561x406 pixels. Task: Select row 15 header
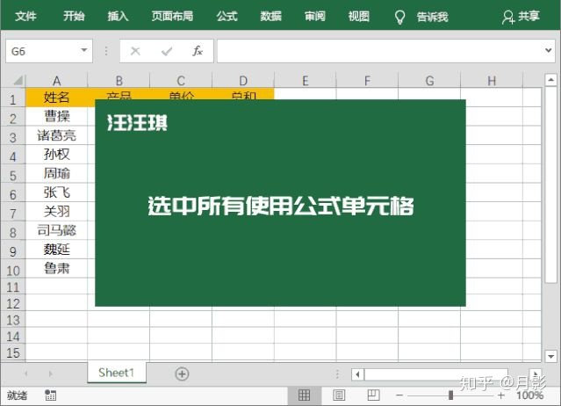[x=13, y=353]
